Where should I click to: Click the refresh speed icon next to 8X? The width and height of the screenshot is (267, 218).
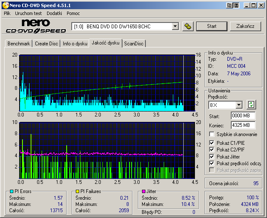tap(251, 104)
